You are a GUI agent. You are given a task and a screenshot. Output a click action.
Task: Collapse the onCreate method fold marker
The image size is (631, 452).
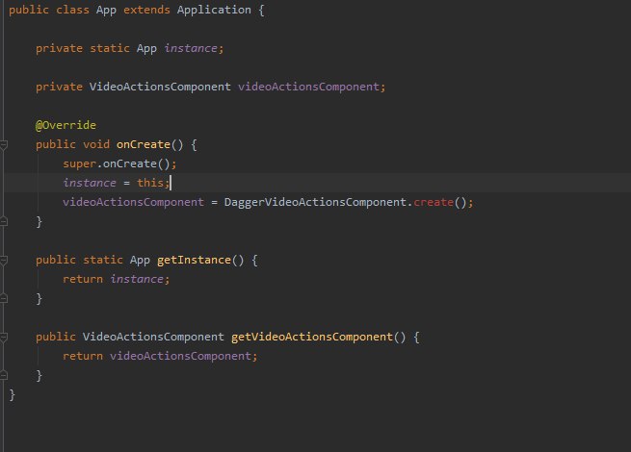[3, 145]
